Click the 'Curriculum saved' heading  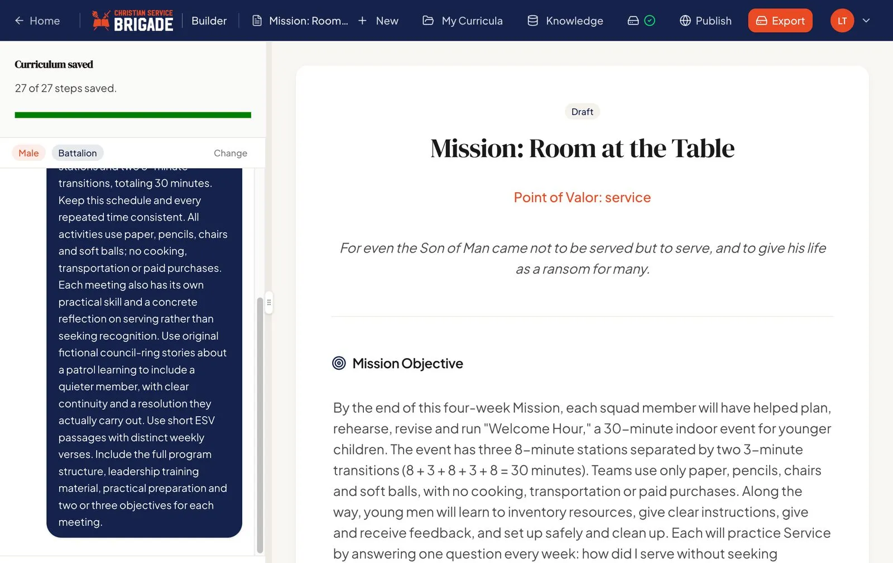54,65
